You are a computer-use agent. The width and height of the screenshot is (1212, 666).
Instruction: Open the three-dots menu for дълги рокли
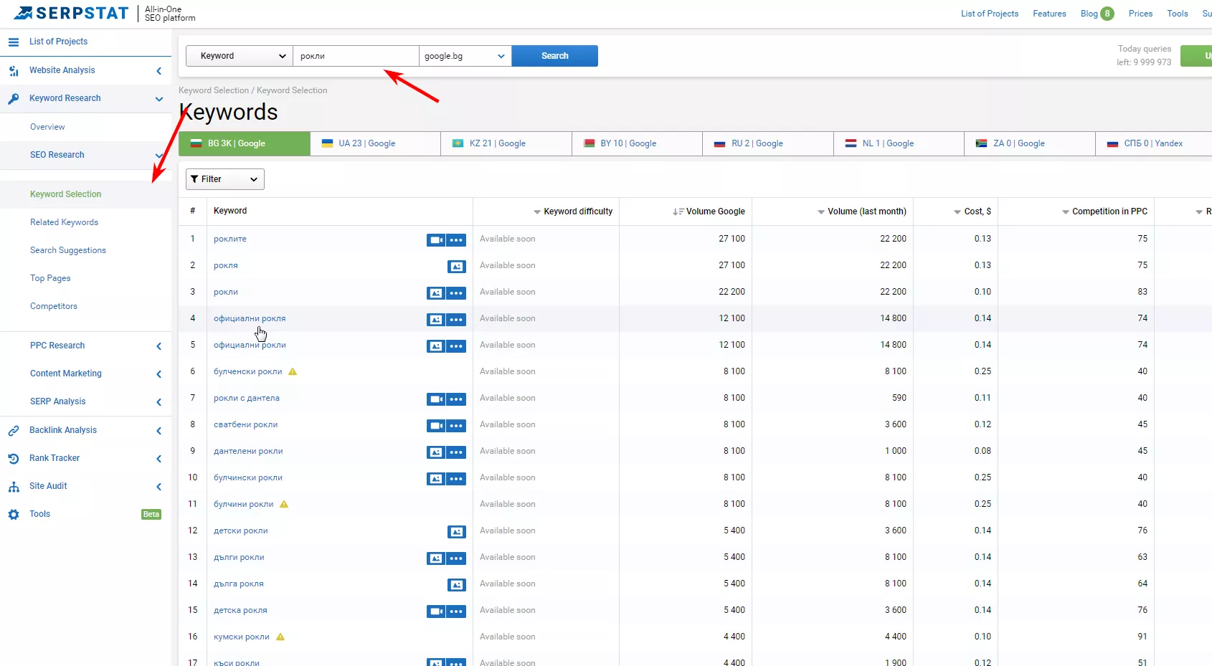[x=456, y=558]
